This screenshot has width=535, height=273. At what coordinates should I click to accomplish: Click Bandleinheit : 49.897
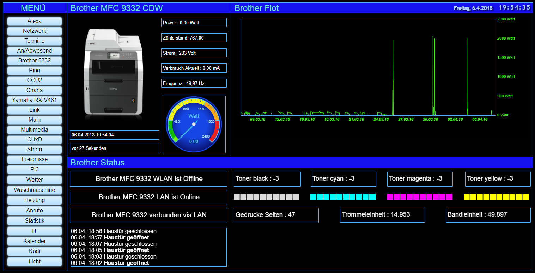(x=488, y=215)
